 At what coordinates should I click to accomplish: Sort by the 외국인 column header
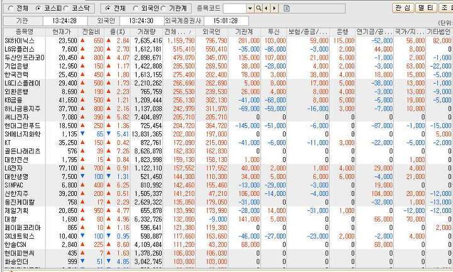click(x=212, y=32)
